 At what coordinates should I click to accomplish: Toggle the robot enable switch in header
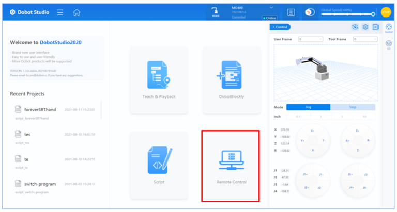310,12
